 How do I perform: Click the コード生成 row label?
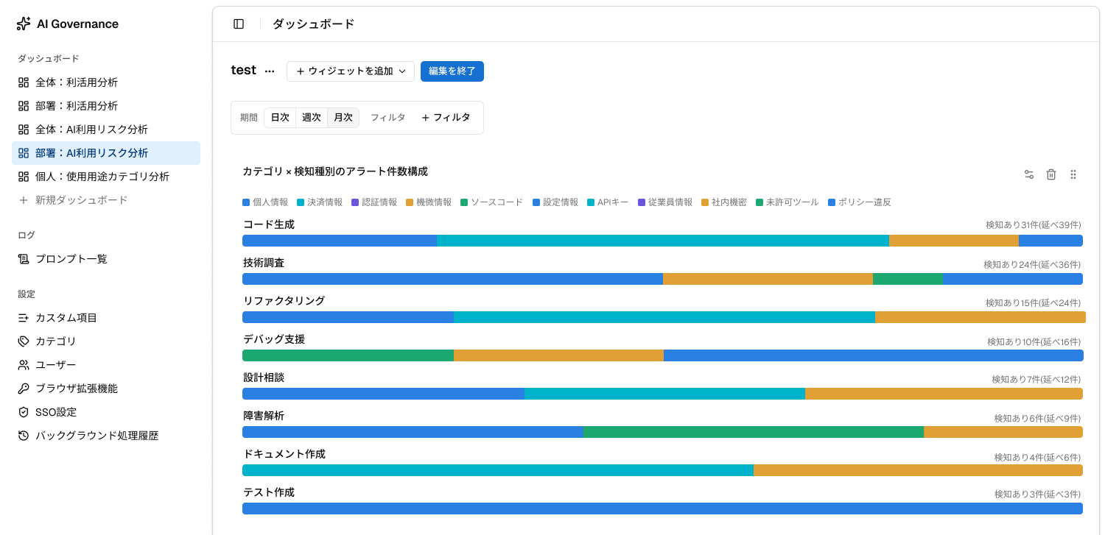coord(269,224)
